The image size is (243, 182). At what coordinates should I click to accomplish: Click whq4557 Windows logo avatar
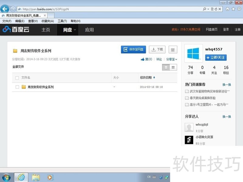tap(193, 55)
